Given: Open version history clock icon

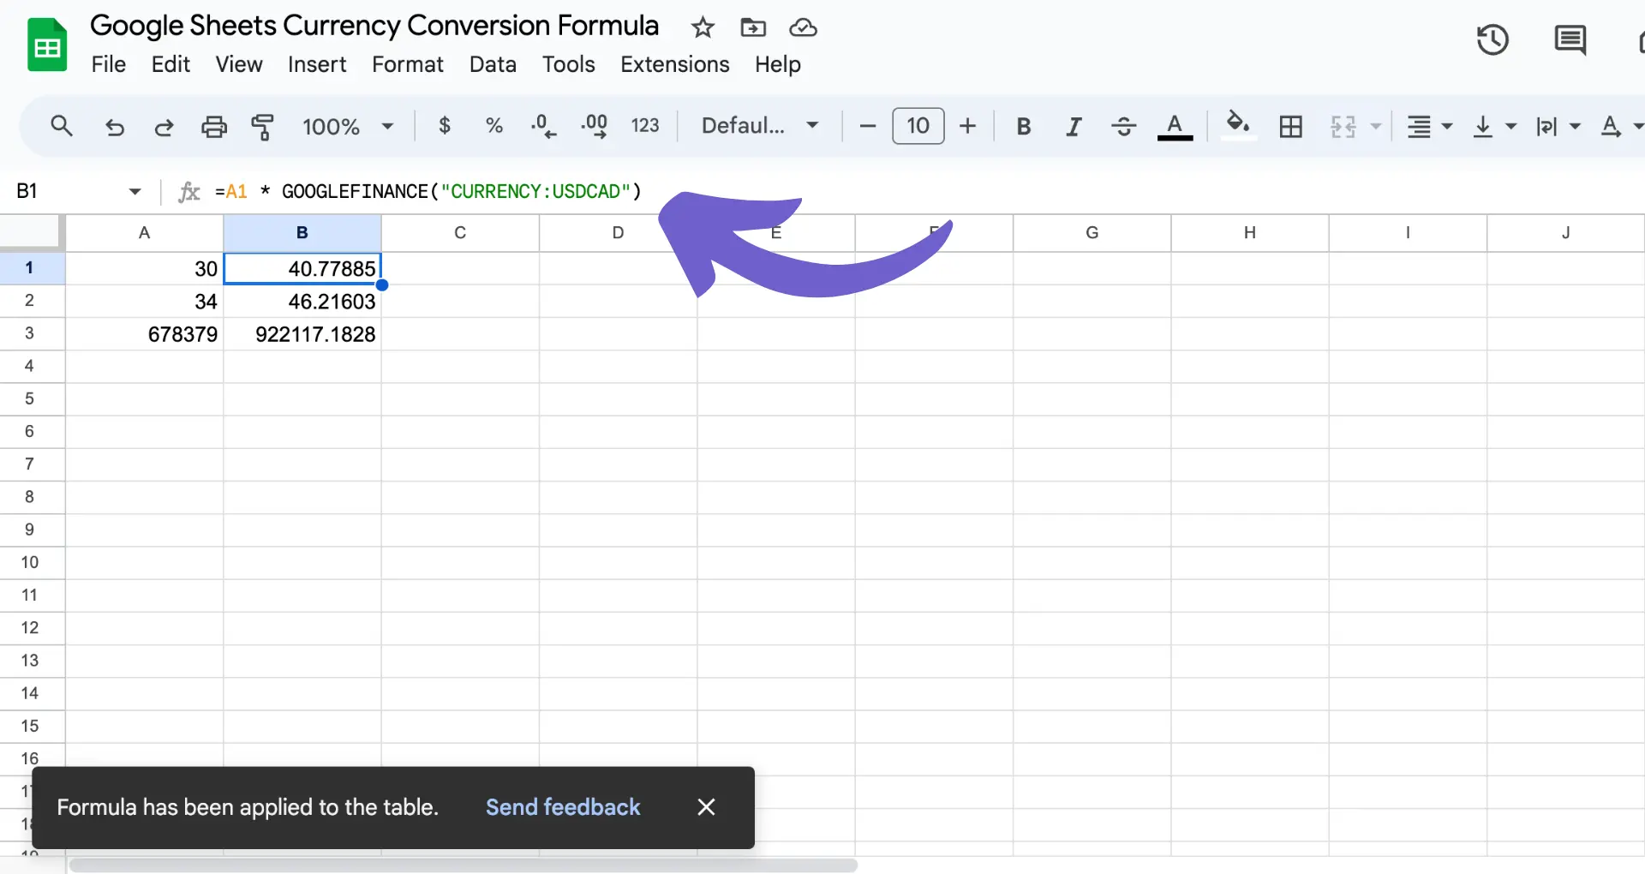Looking at the screenshot, I should pyautogui.click(x=1492, y=40).
